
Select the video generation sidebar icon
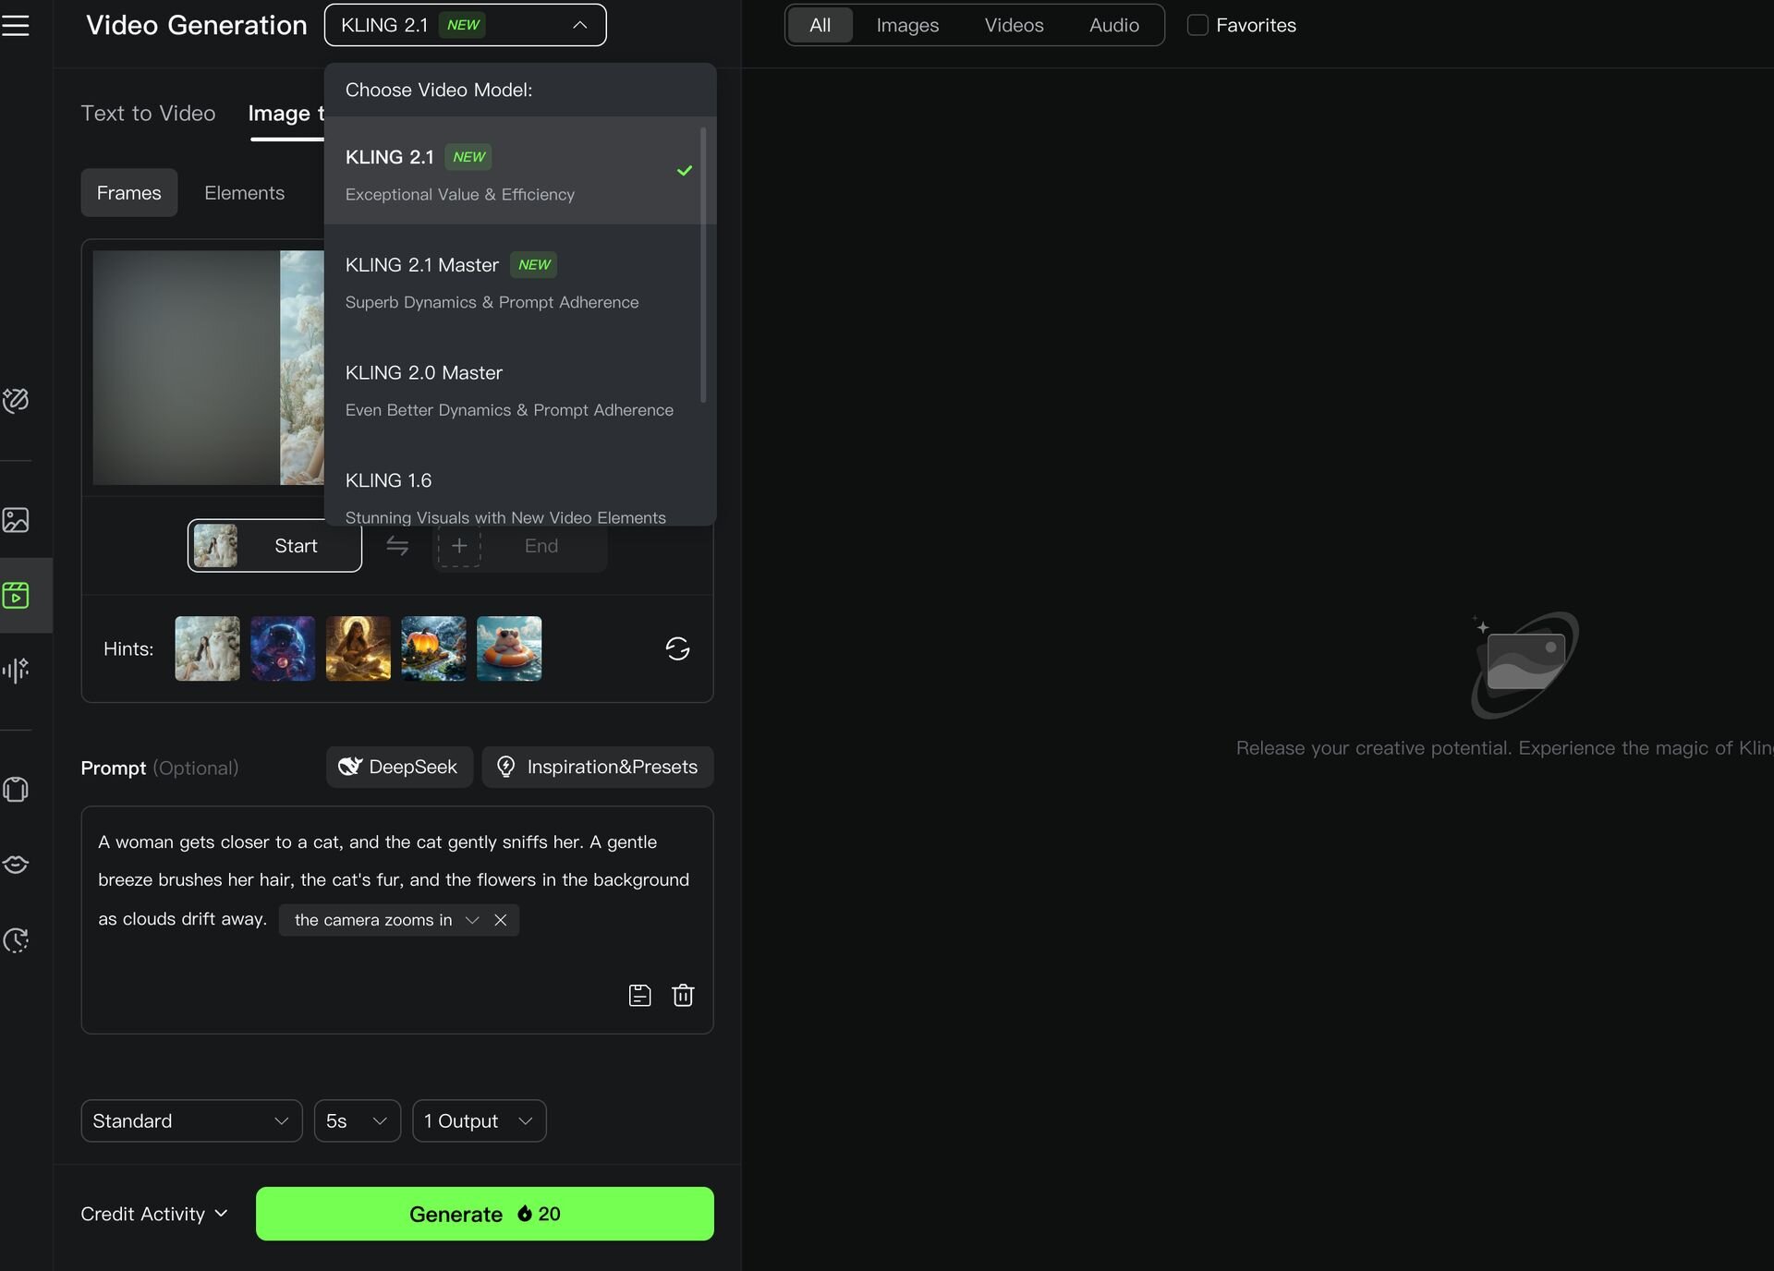coord(16,595)
